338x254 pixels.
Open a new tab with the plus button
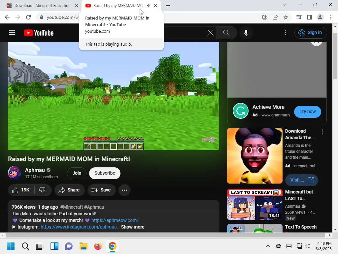(x=168, y=6)
